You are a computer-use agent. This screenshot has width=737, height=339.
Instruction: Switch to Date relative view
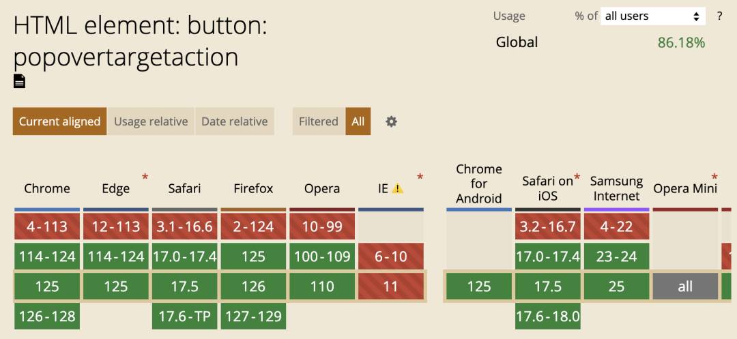pyautogui.click(x=234, y=121)
